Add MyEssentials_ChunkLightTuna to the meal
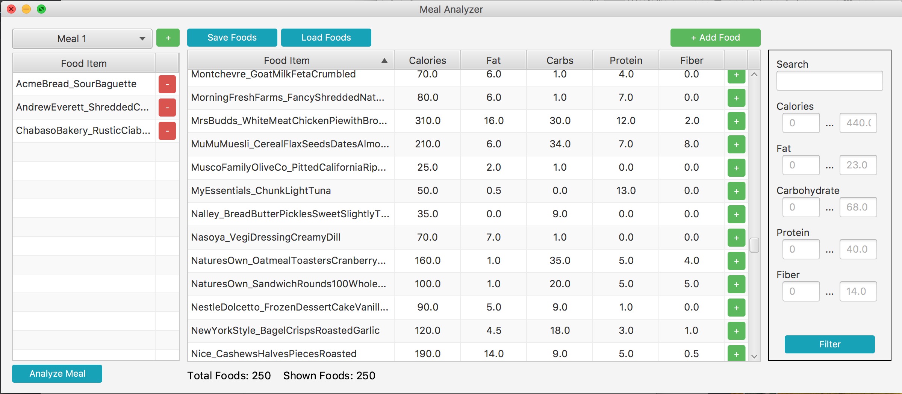Image resolution: width=902 pixels, height=394 pixels. click(x=736, y=191)
